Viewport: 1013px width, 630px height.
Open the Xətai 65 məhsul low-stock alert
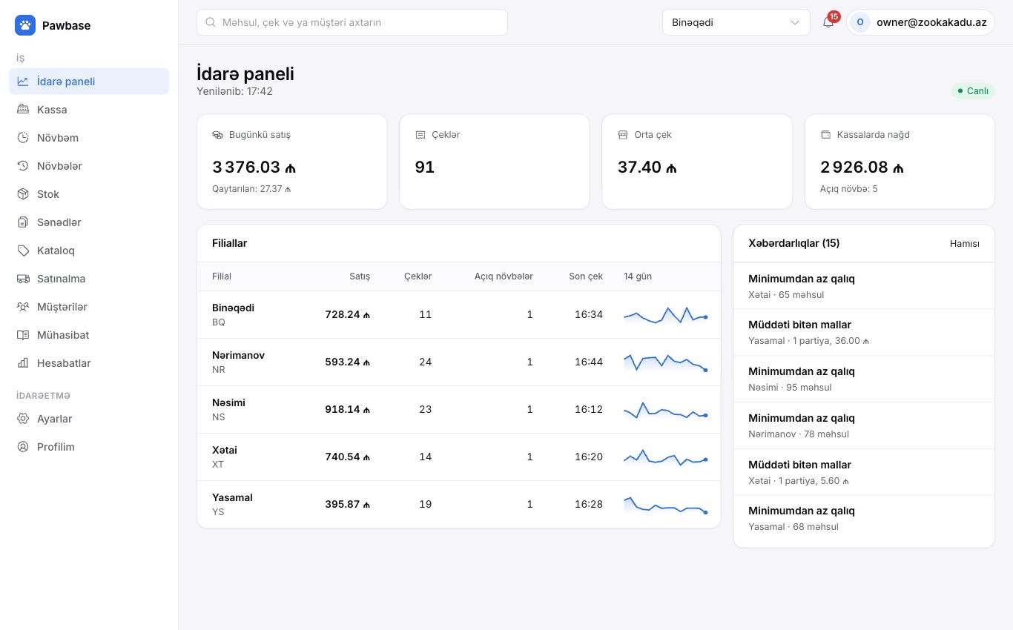tap(864, 286)
